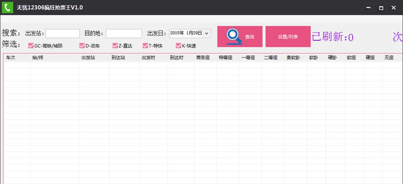This screenshot has height=184, width=403.
Task: Toggle the Z-直达 checkbox
Action: [115, 46]
